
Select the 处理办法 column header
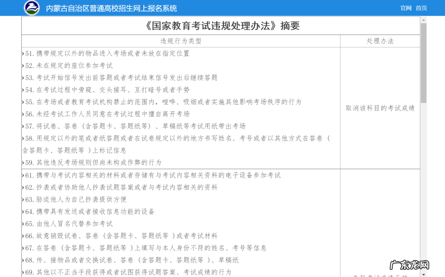click(379, 41)
